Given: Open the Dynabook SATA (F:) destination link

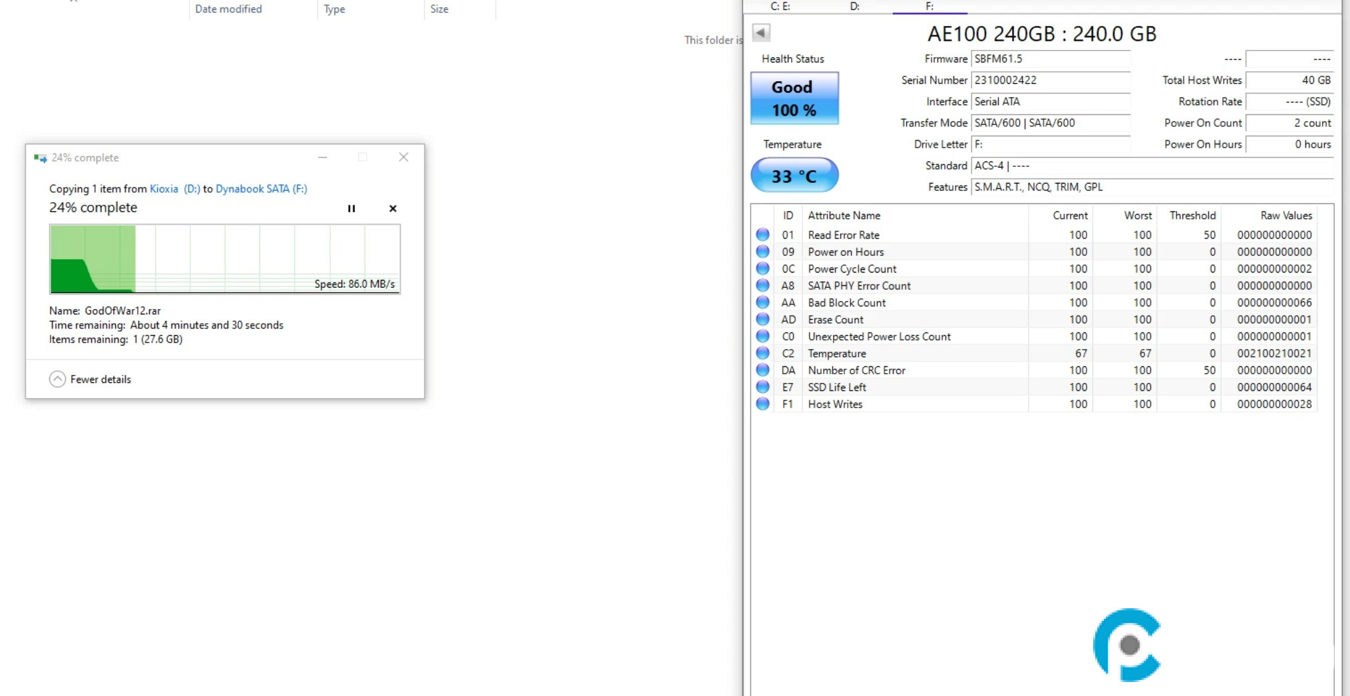Looking at the screenshot, I should point(261,189).
